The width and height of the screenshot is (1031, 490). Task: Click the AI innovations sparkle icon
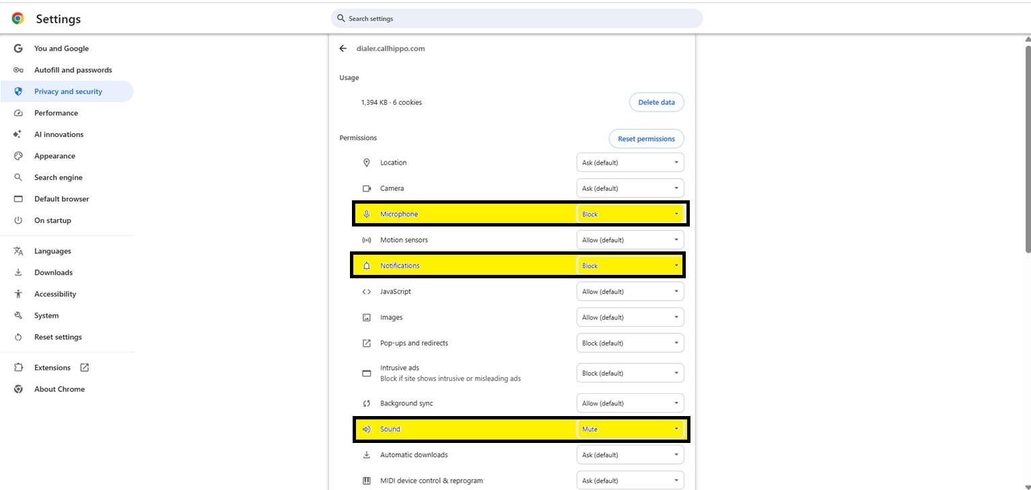(x=18, y=134)
